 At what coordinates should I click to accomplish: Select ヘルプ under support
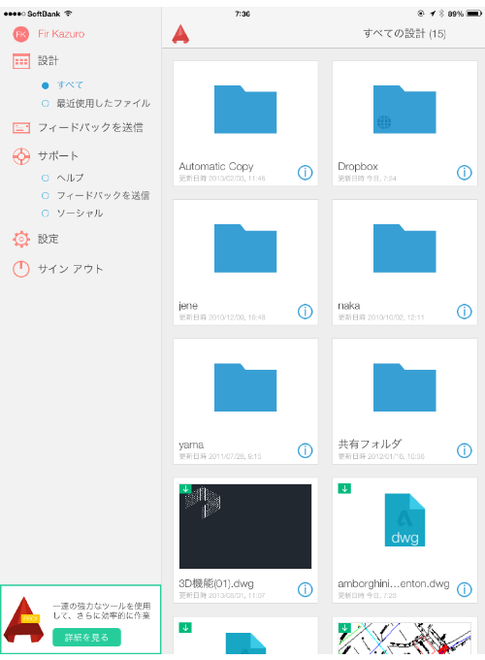tap(70, 178)
